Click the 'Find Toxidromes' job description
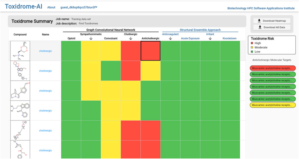The width and height of the screenshot is (299, 159). coord(88,24)
